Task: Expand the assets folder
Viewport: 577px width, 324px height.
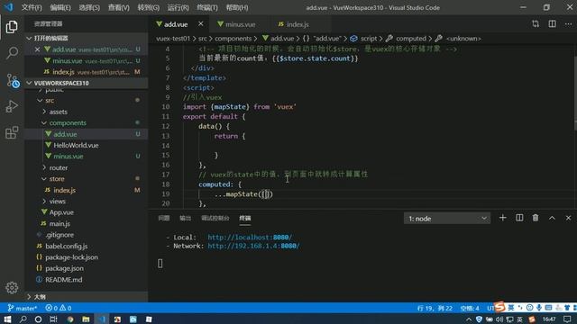Action: [x=44, y=112]
